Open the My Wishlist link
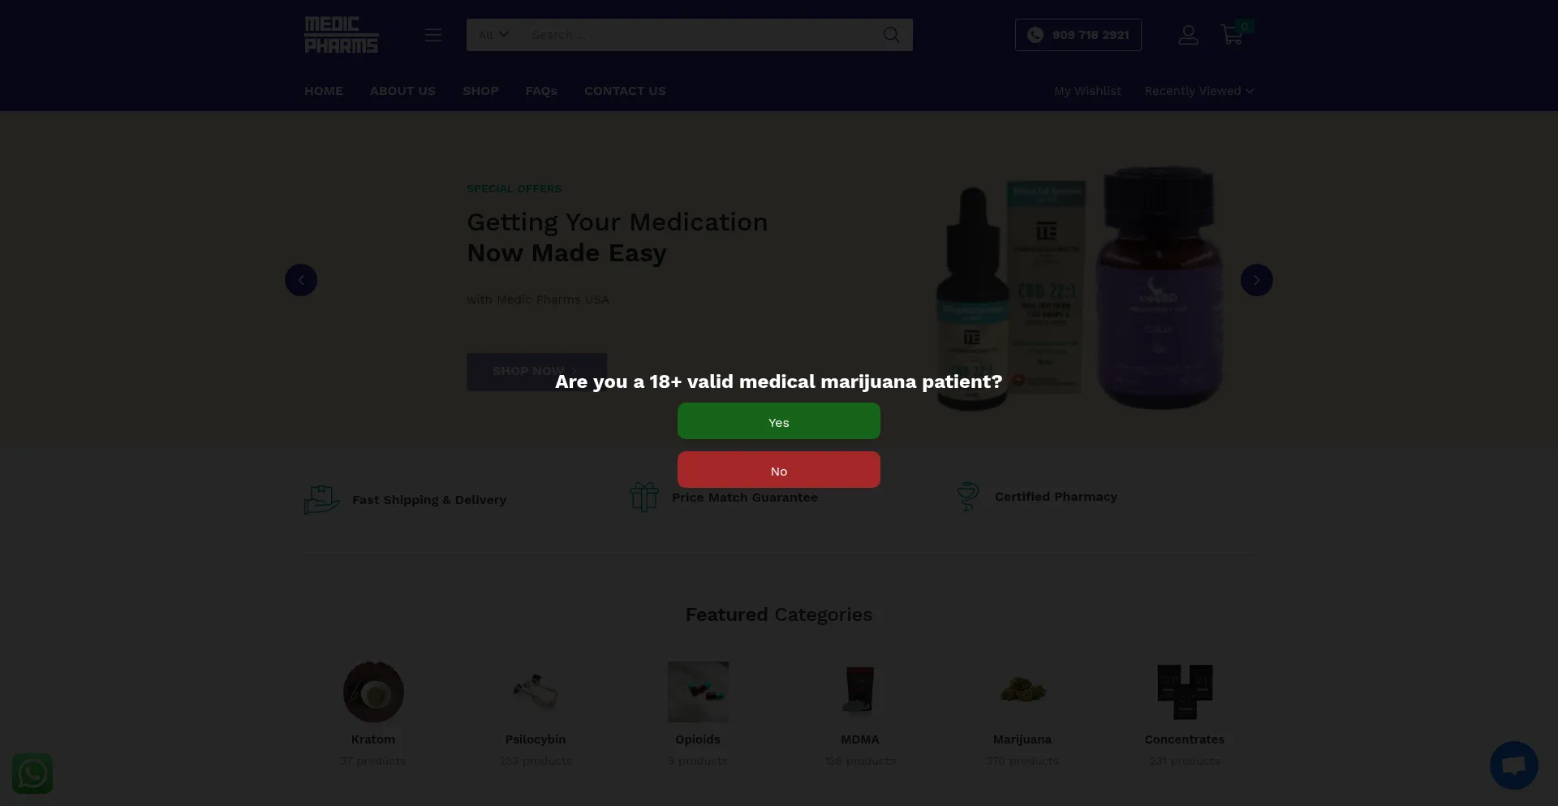The height and width of the screenshot is (806, 1558). (x=1087, y=91)
